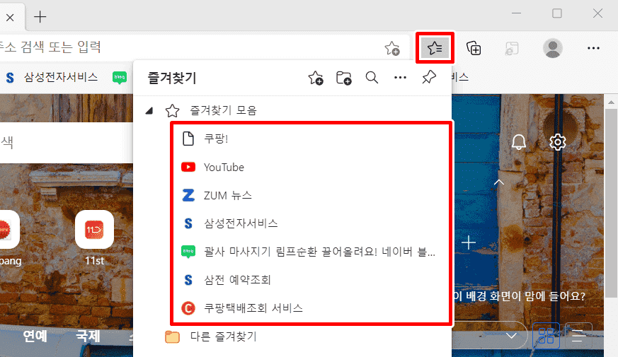Expand the dropdown chevron near feed layout

512,336
